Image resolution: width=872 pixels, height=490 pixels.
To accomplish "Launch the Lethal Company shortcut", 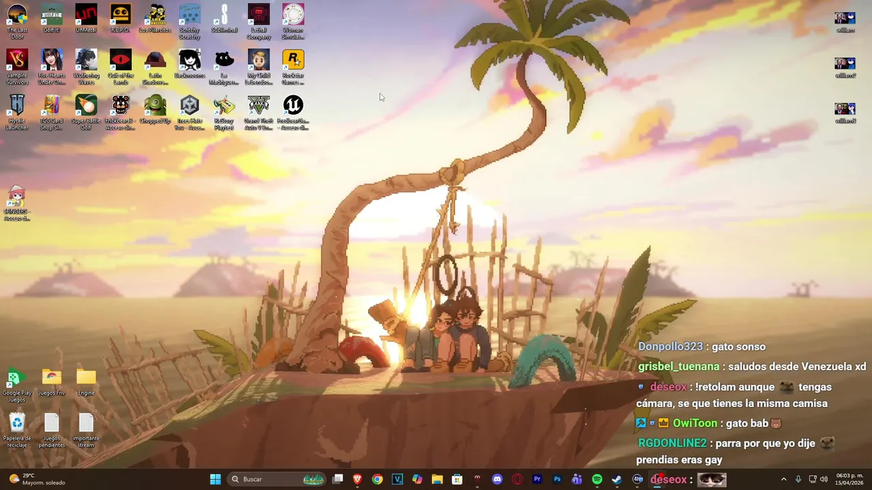I will [x=258, y=22].
